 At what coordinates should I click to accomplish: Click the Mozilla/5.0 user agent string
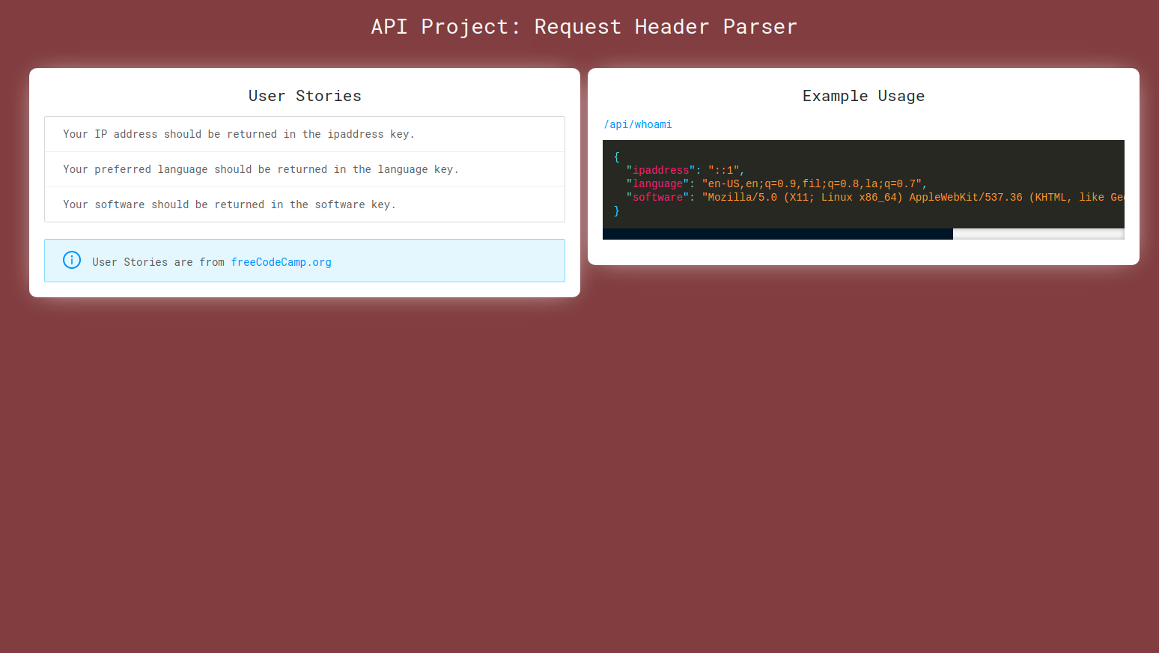tap(913, 197)
